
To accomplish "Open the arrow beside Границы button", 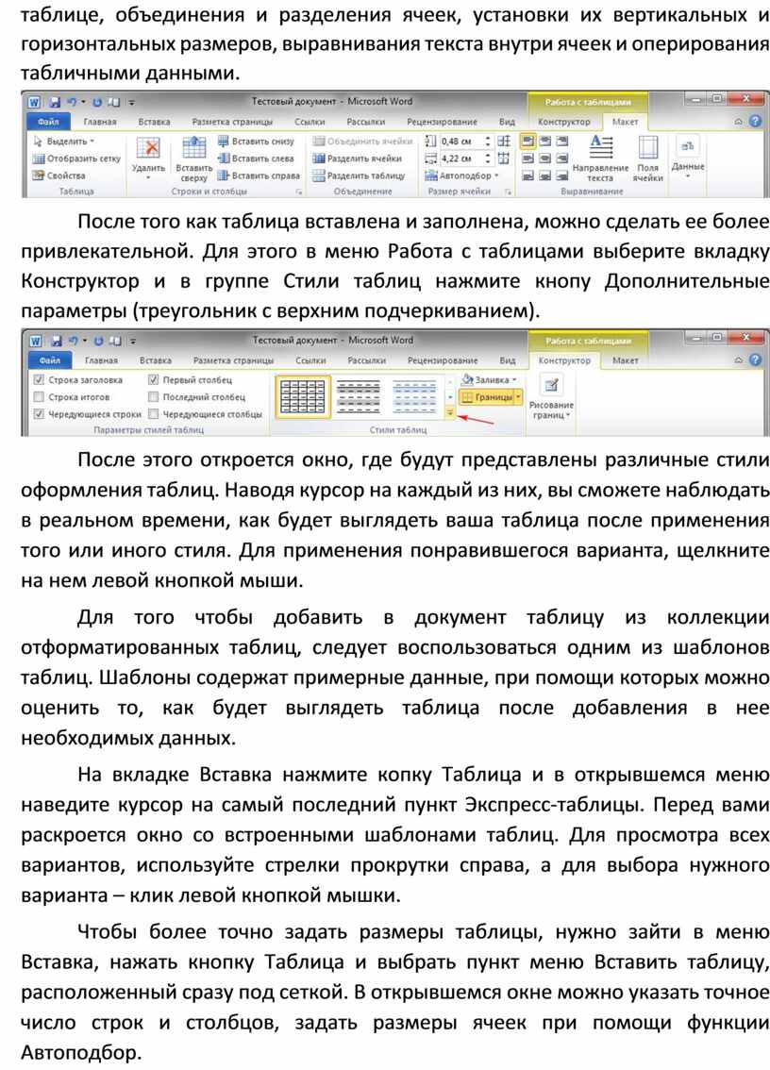I will [x=519, y=396].
